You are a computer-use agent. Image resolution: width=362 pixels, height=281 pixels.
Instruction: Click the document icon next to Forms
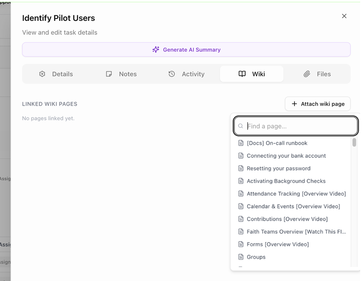(241, 244)
